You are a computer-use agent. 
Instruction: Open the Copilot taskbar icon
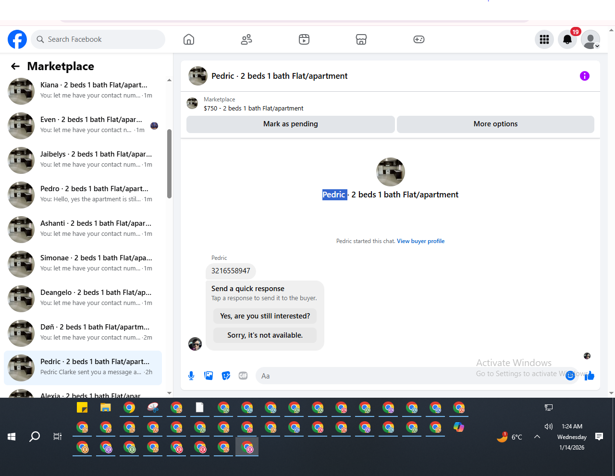point(459,427)
